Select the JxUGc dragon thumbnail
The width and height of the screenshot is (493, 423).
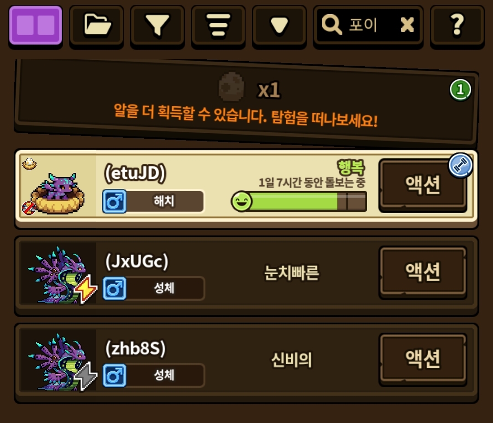58,273
